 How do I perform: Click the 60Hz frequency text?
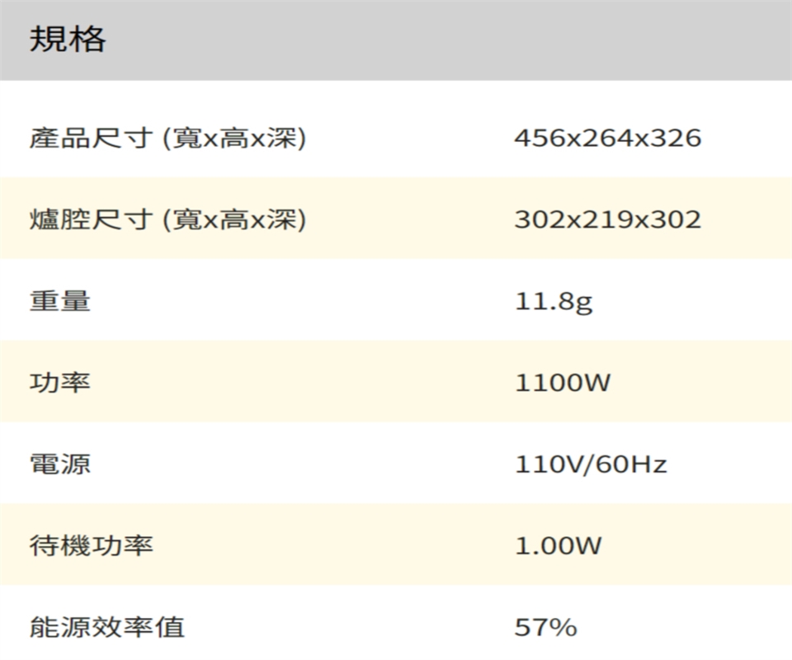click(631, 464)
